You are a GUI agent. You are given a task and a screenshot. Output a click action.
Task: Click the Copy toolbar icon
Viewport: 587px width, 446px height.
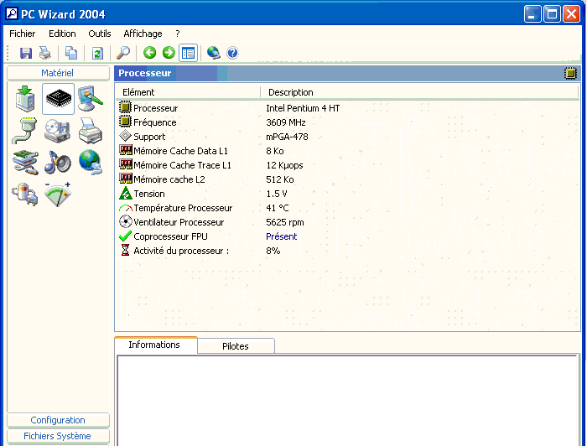(71, 53)
